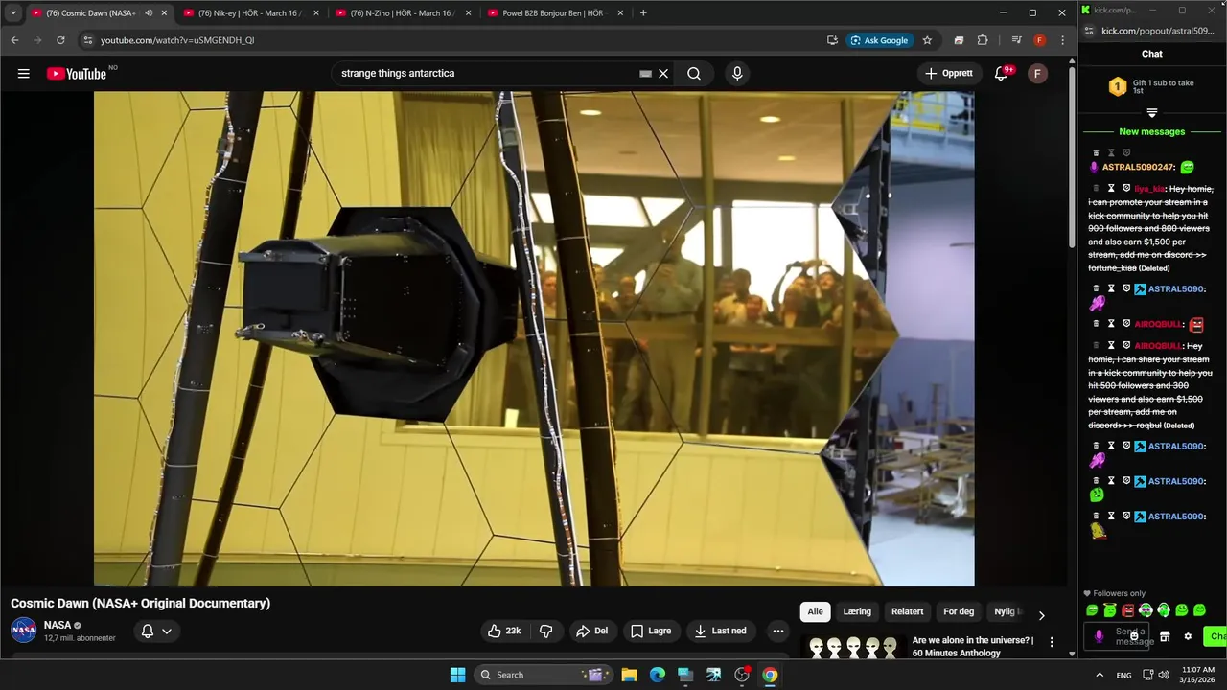The height and width of the screenshot is (690, 1227).
Task: Expand NASA notification options chevron
Action: 167,632
